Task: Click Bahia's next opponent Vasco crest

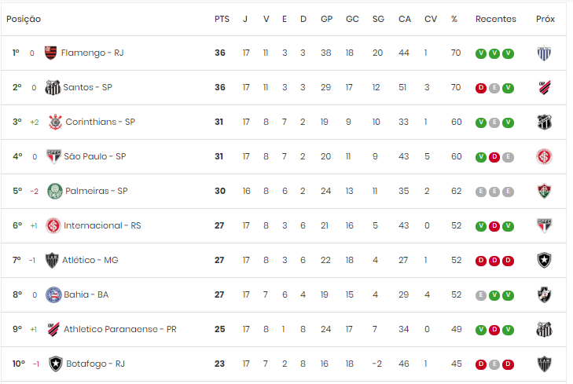Action: pos(544,295)
